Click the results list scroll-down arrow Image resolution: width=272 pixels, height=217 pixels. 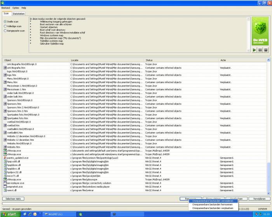269,193
